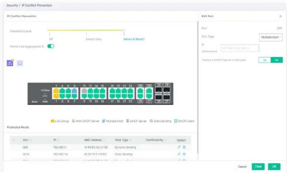The height and width of the screenshot is (172, 287).
Task: Click the trash icon for GE10
Action: [184, 154]
